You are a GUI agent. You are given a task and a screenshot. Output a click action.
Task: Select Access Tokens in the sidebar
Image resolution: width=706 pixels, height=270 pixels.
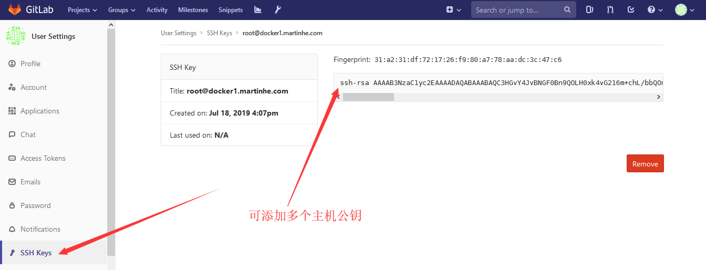point(43,158)
